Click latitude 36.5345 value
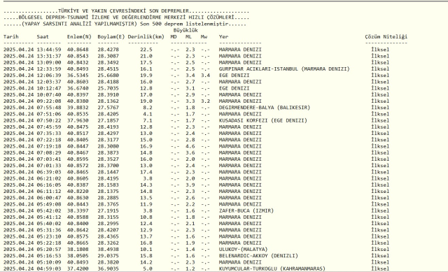 pos(78,76)
